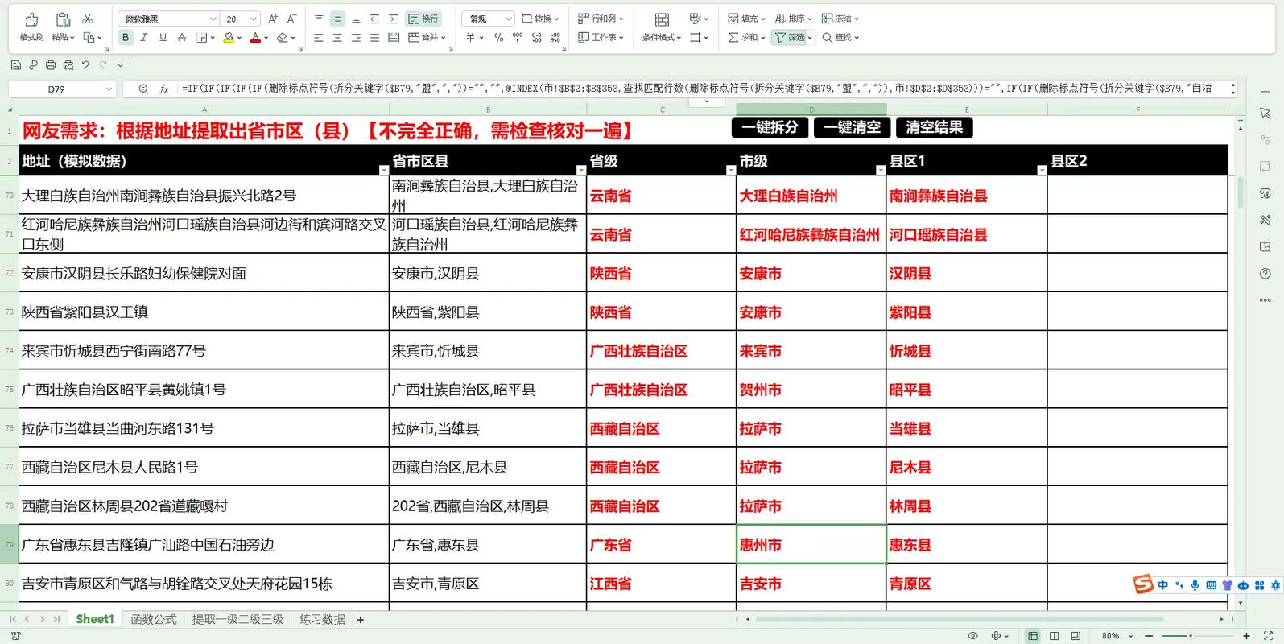
Task: Expand the Name Box dropdown for D79
Action: (x=108, y=89)
